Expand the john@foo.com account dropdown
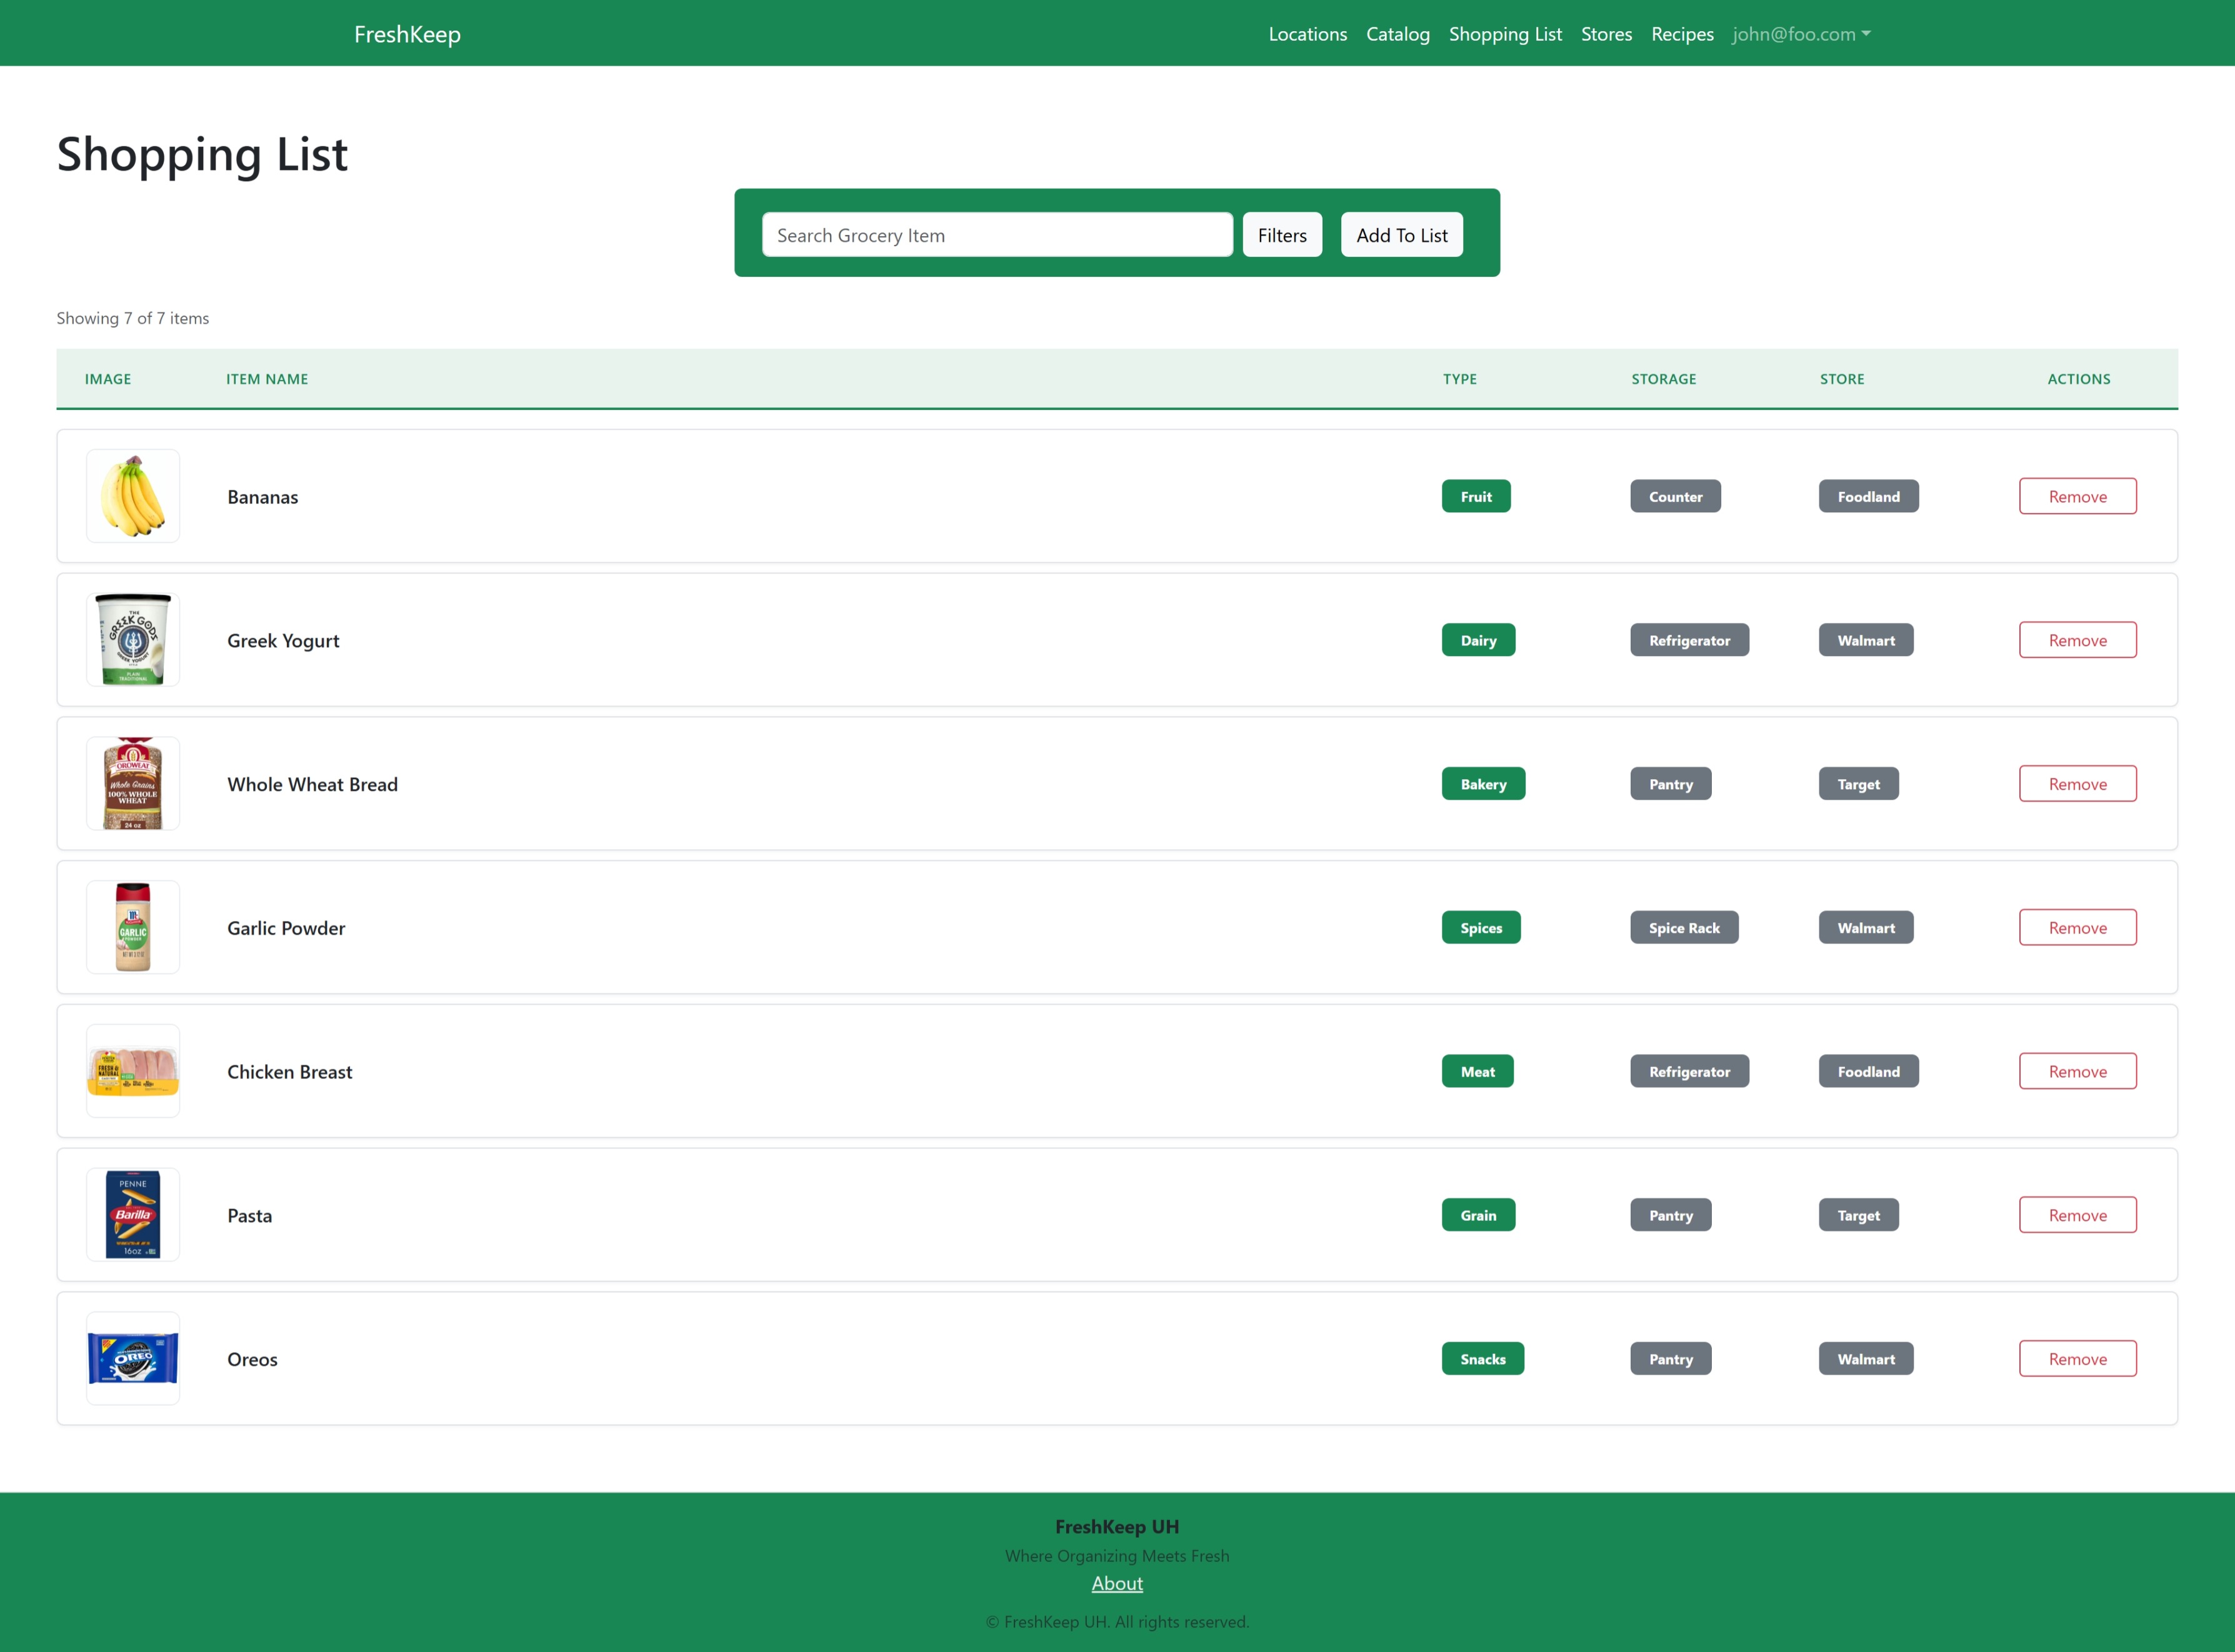 click(x=1801, y=34)
